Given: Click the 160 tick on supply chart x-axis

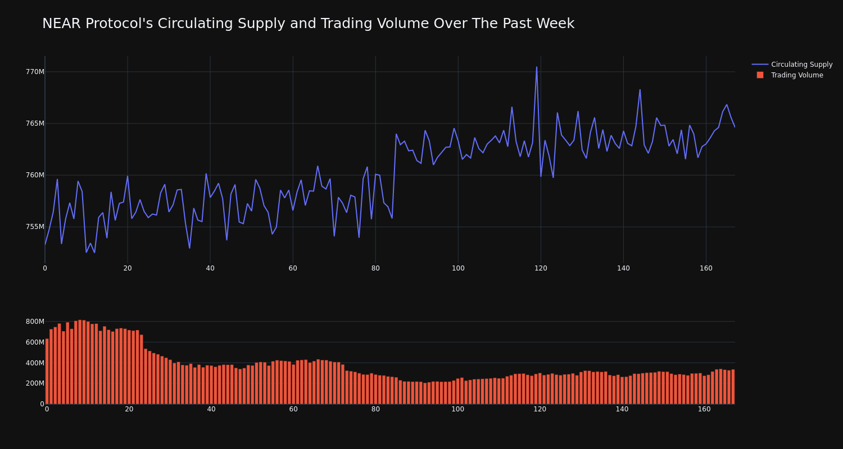Looking at the screenshot, I should [706, 268].
